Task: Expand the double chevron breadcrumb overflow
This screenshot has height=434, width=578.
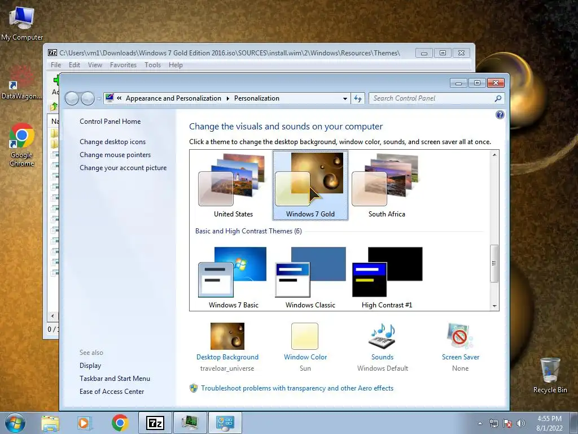Action: tap(119, 98)
